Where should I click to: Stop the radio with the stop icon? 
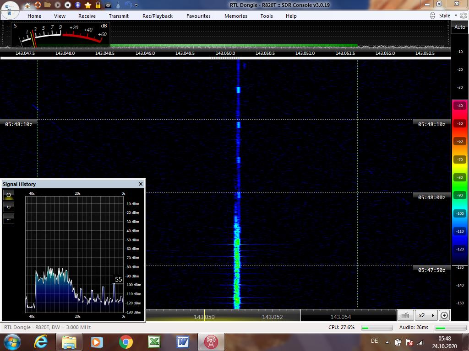68,5
